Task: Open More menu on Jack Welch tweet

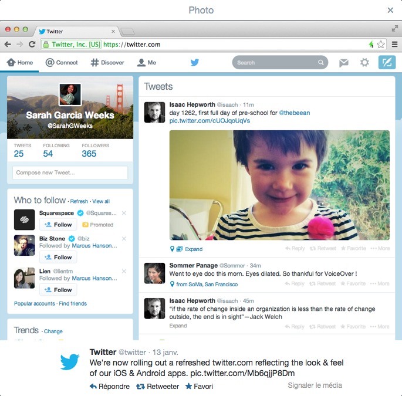Action: (x=380, y=327)
